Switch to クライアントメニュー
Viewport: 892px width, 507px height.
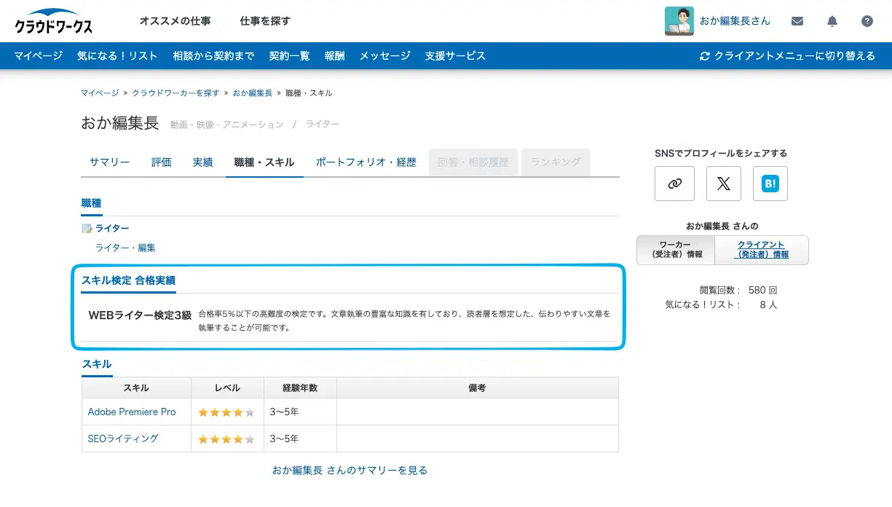click(789, 55)
